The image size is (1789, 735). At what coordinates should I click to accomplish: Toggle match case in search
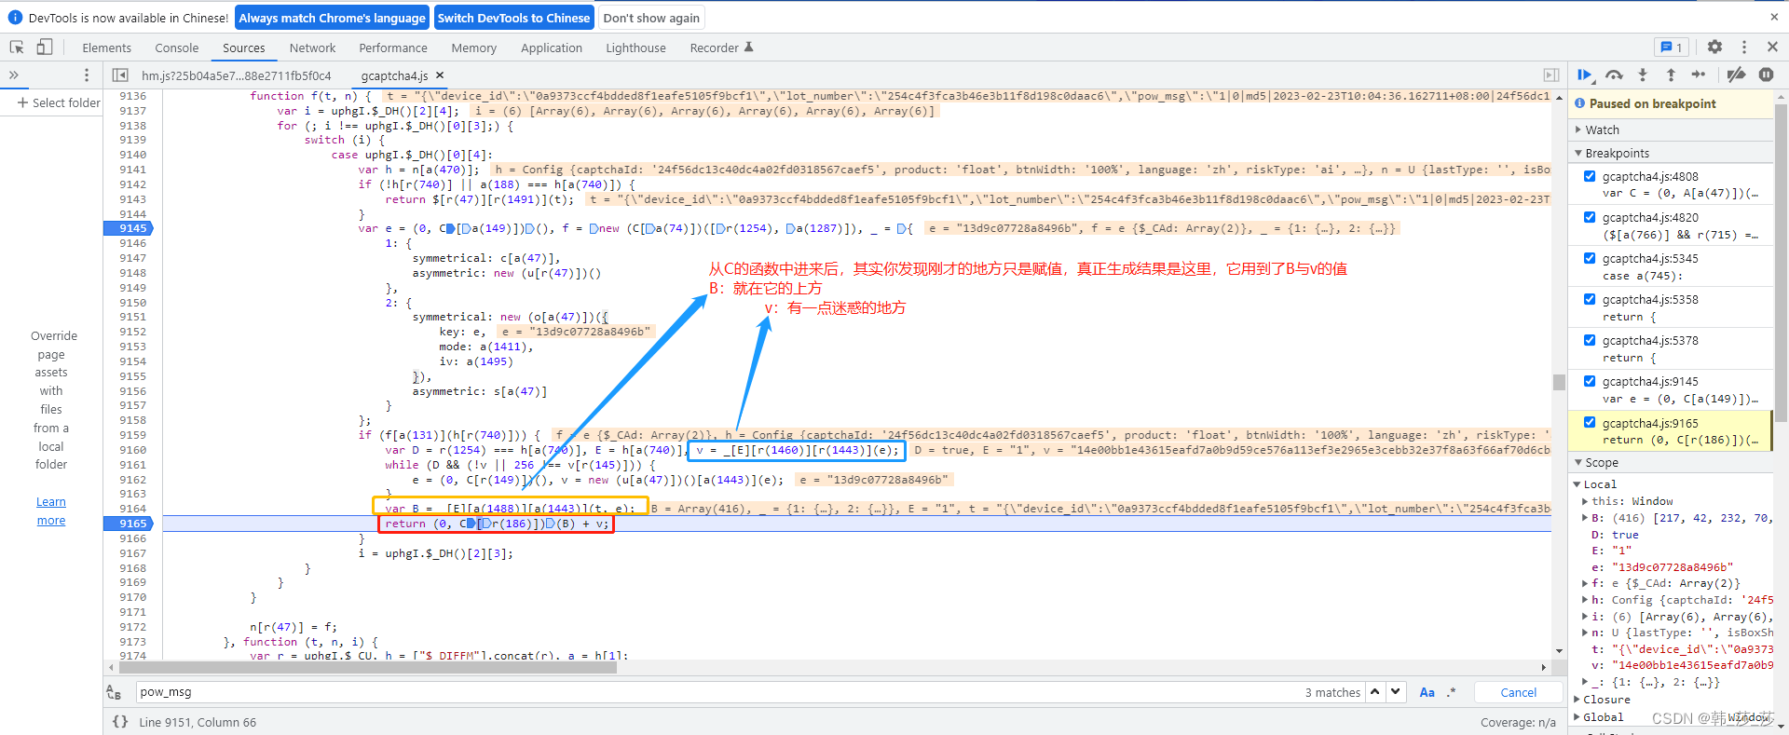coord(1427,692)
